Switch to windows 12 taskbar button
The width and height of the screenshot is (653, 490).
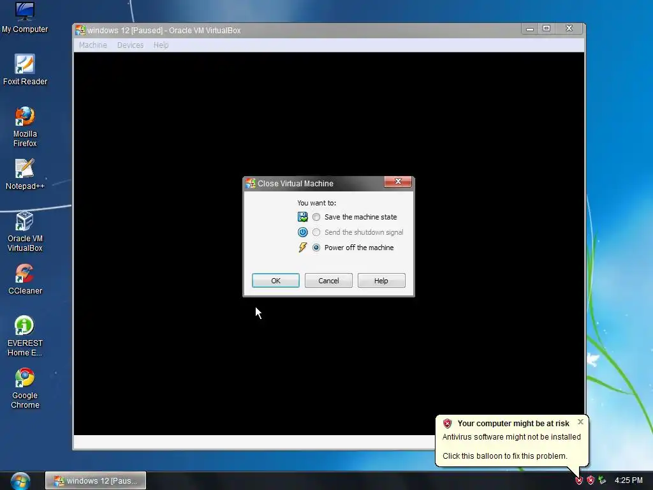tap(96, 481)
